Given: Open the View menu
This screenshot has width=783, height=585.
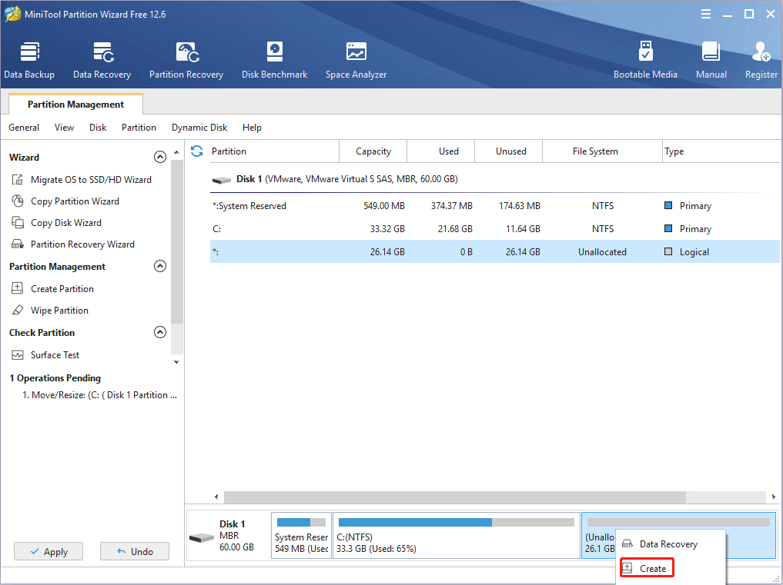Looking at the screenshot, I should (64, 127).
